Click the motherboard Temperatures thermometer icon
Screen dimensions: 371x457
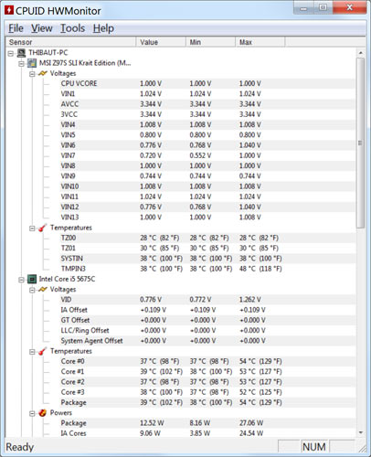[43, 228]
